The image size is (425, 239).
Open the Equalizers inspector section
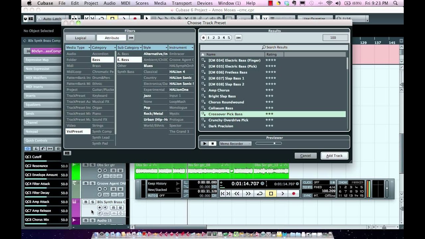click(42, 105)
